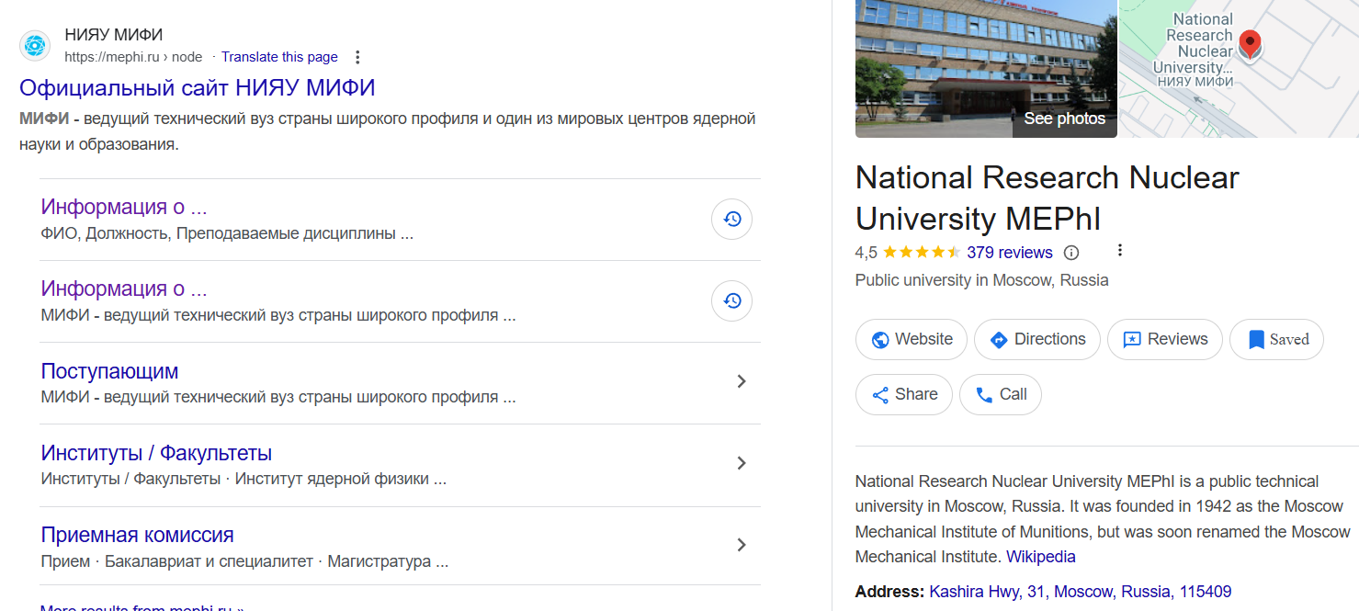
Task: Click the star rating icons
Action: pos(922,253)
